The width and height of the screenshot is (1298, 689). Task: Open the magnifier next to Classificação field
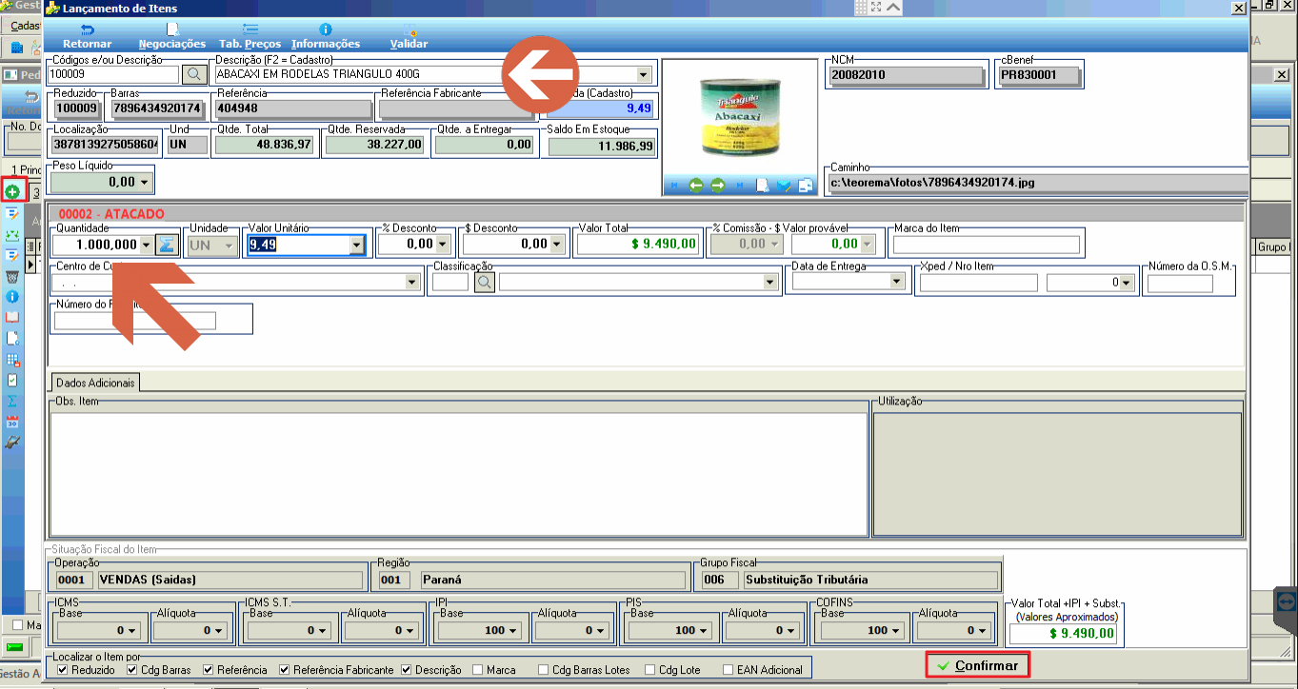(x=484, y=282)
